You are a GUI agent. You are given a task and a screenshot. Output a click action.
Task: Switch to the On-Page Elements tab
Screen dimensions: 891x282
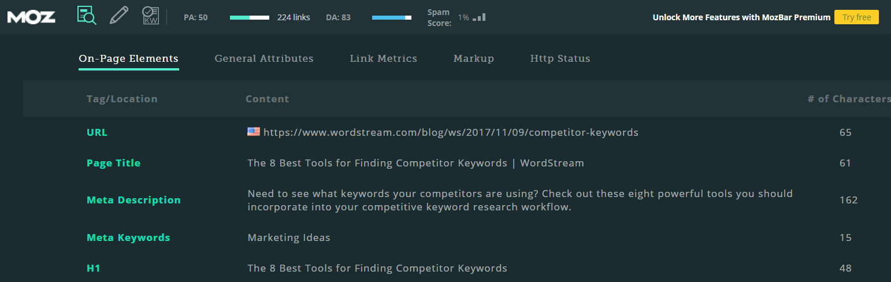[128, 58]
